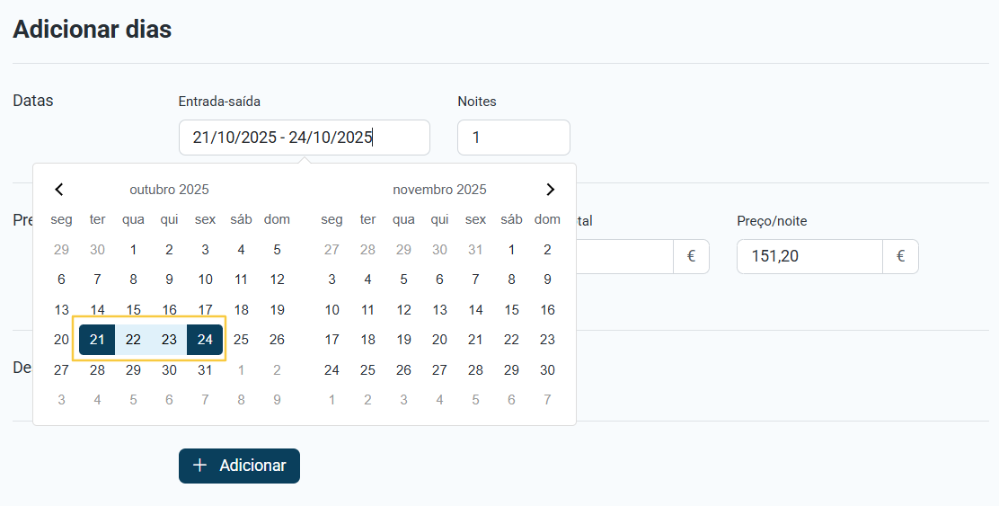Image resolution: width=999 pixels, height=506 pixels.
Task: Choose 31 October in the calendar
Action: [205, 370]
